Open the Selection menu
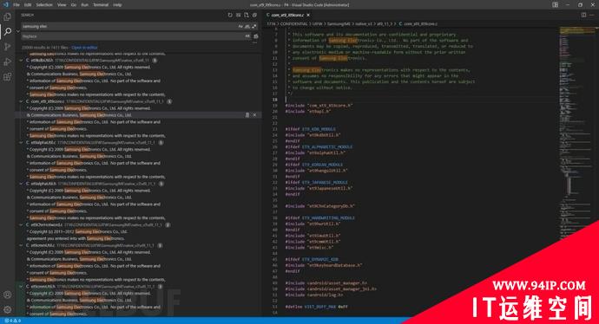 (44, 4)
